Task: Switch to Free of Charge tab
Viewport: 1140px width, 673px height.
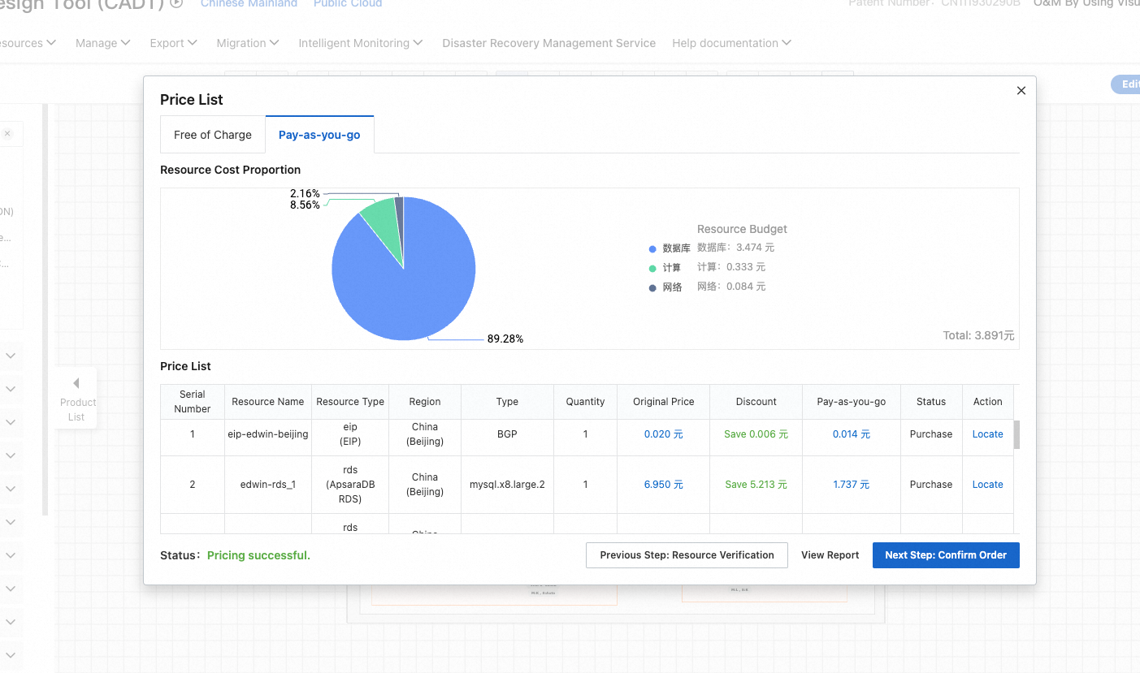Action: click(x=213, y=135)
